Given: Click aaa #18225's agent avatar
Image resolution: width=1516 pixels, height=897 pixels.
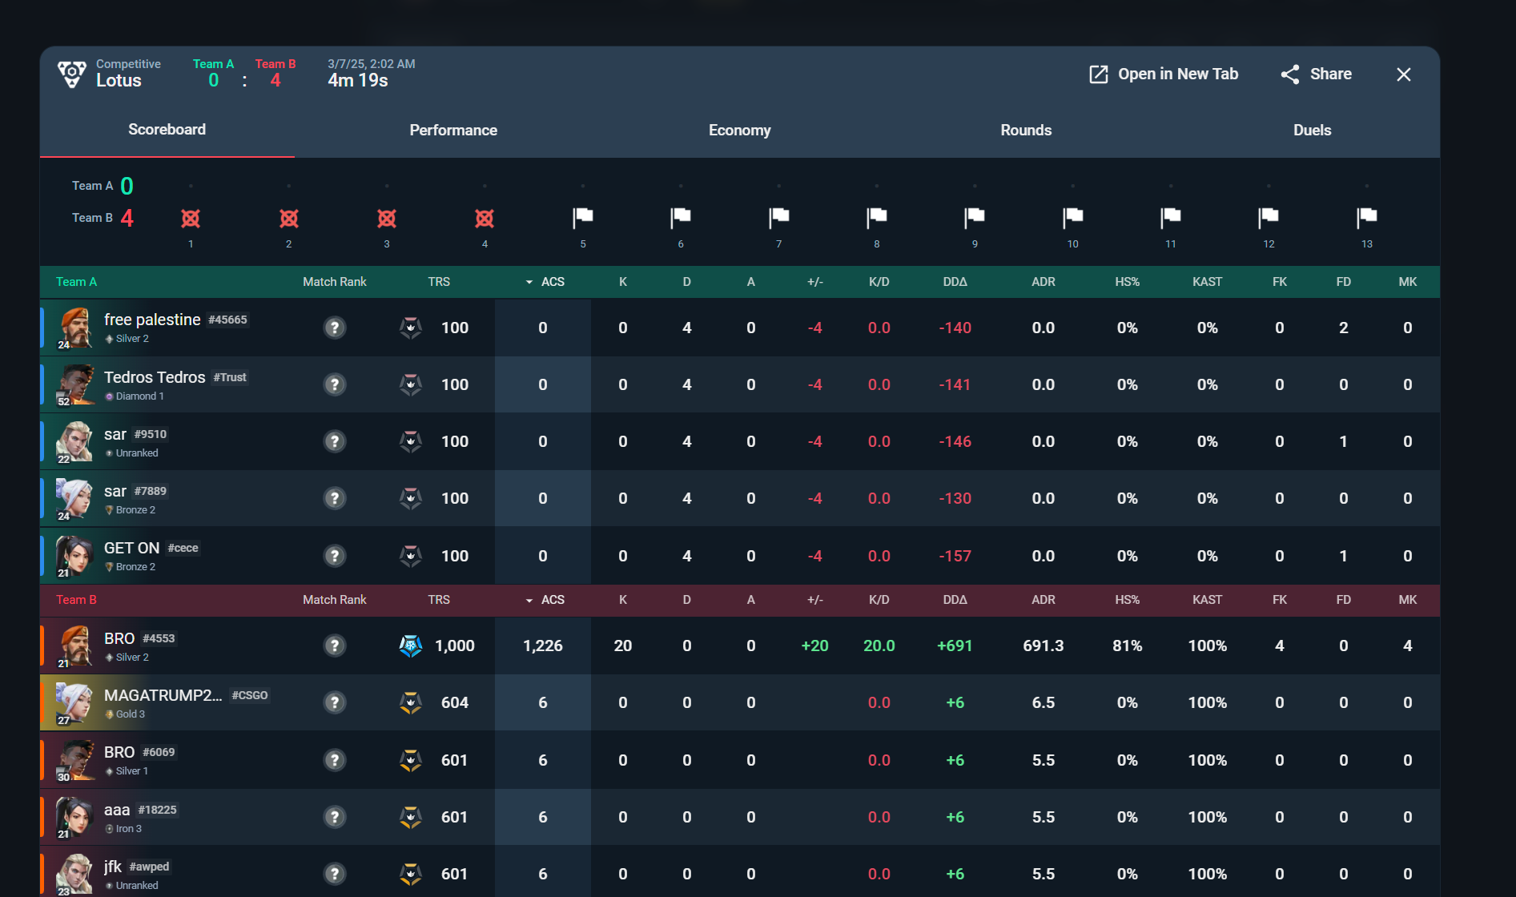Looking at the screenshot, I should pyautogui.click(x=74, y=817).
